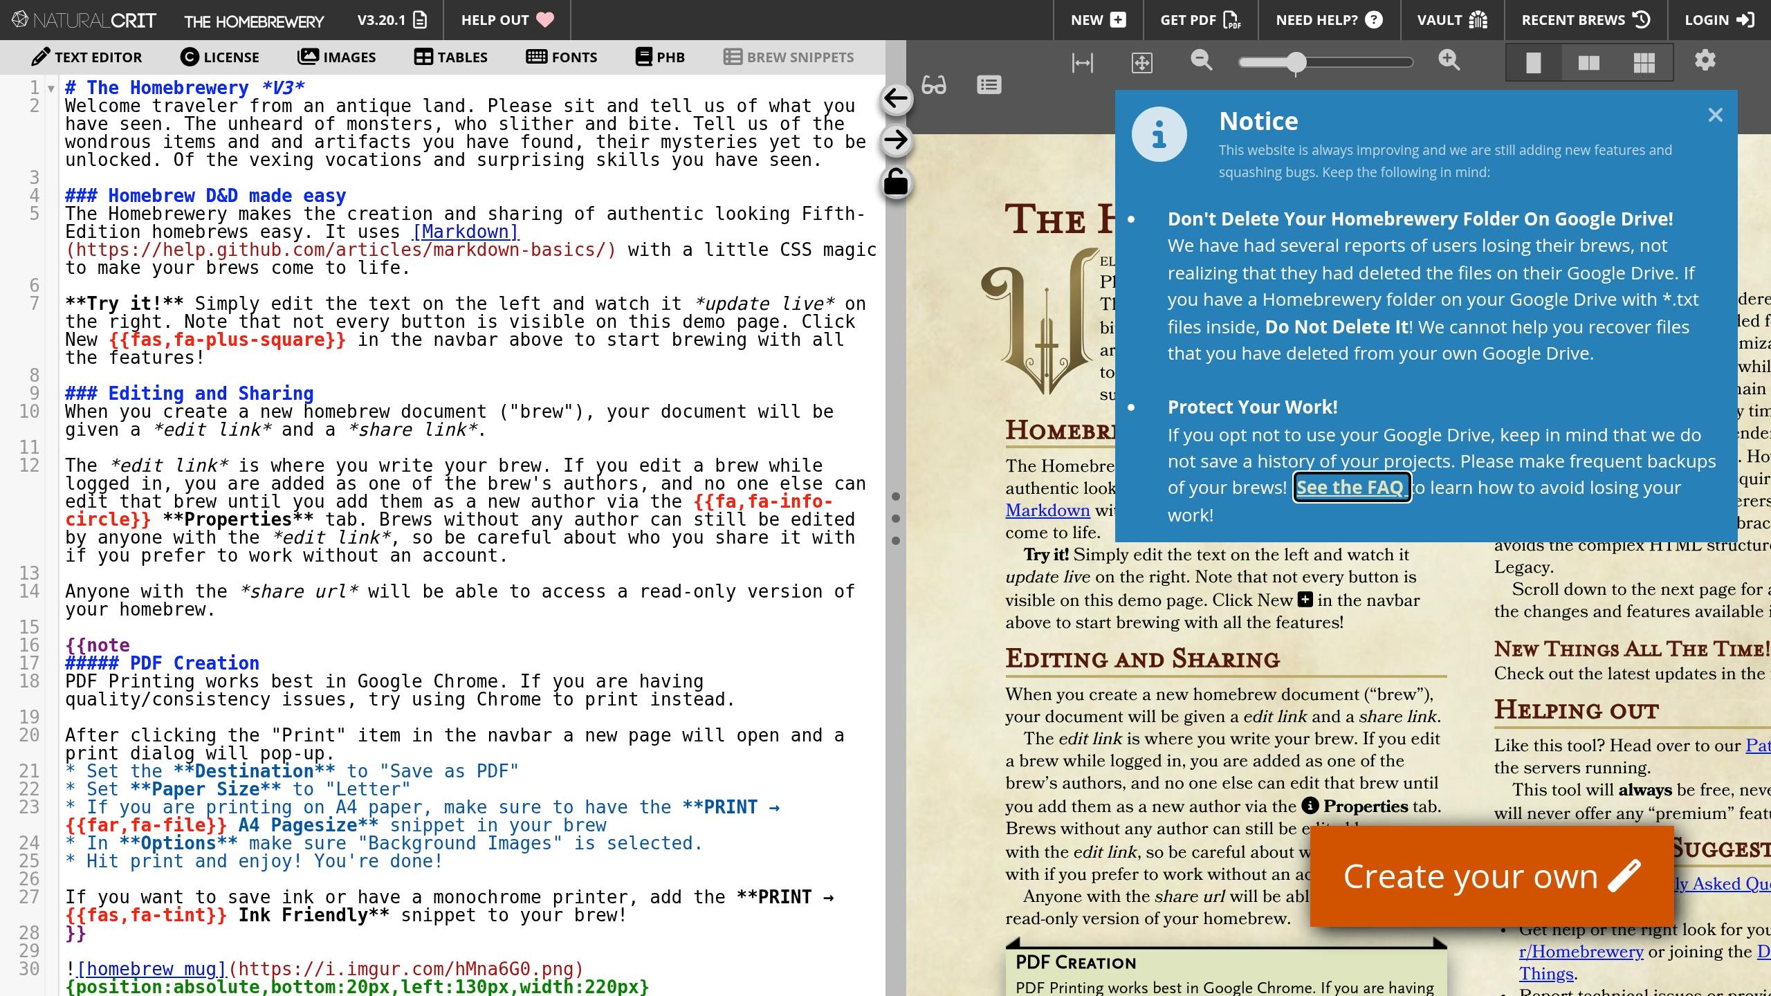Click the undo left-arrow button
The width and height of the screenshot is (1771, 996).
point(896,98)
